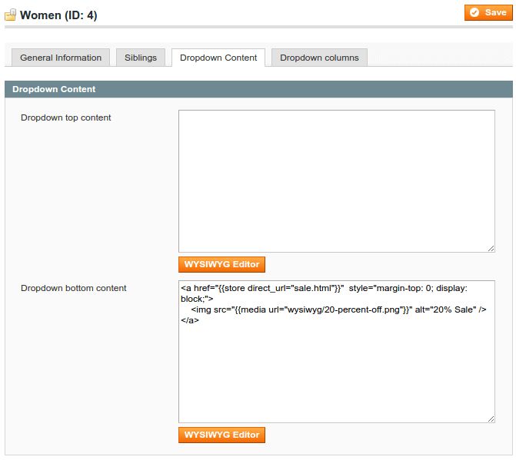Screen dimensions: 516x460
Task: Click the checkmark icon in Save button
Action: pos(474,12)
